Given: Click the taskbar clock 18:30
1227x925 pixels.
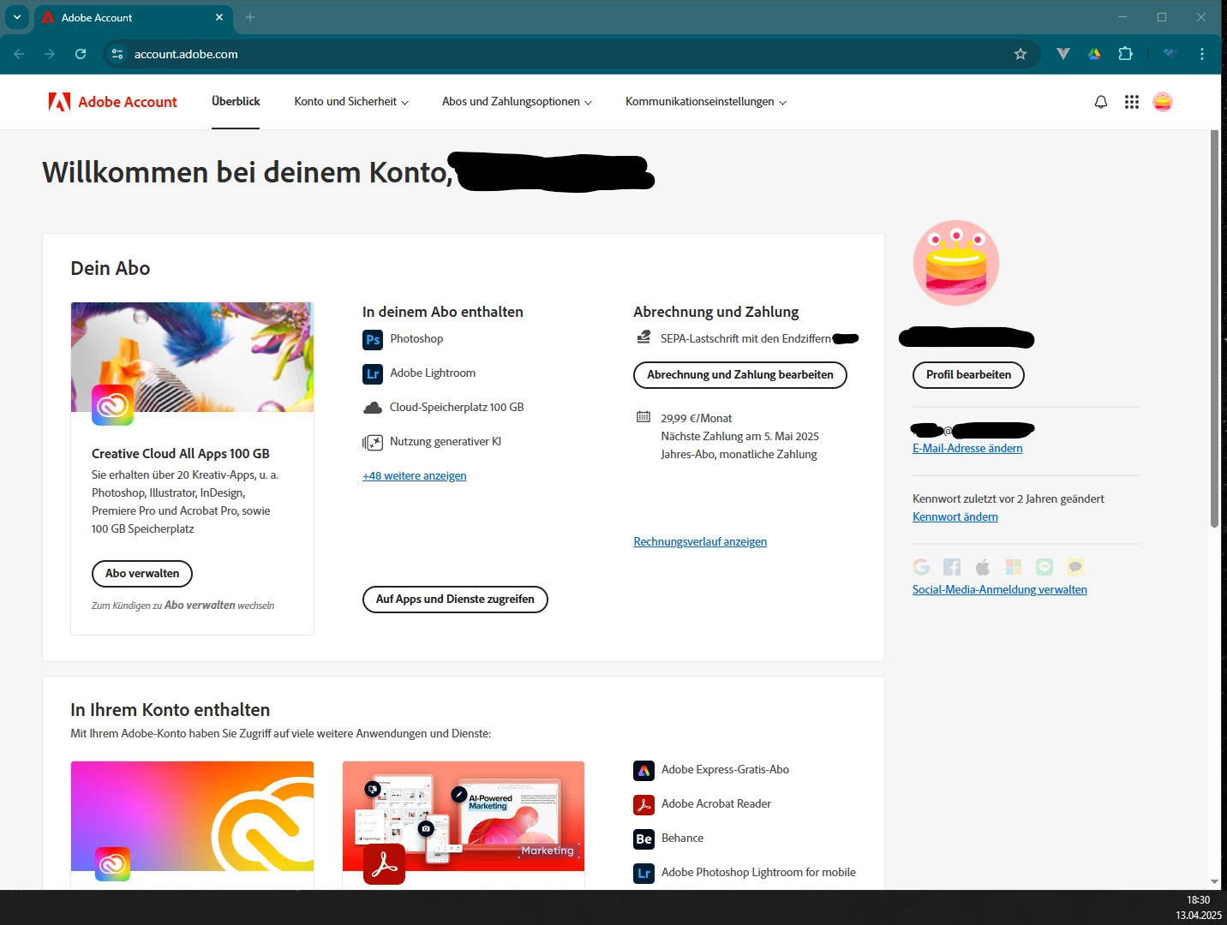Looking at the screenshot, I should (1198, 900).
